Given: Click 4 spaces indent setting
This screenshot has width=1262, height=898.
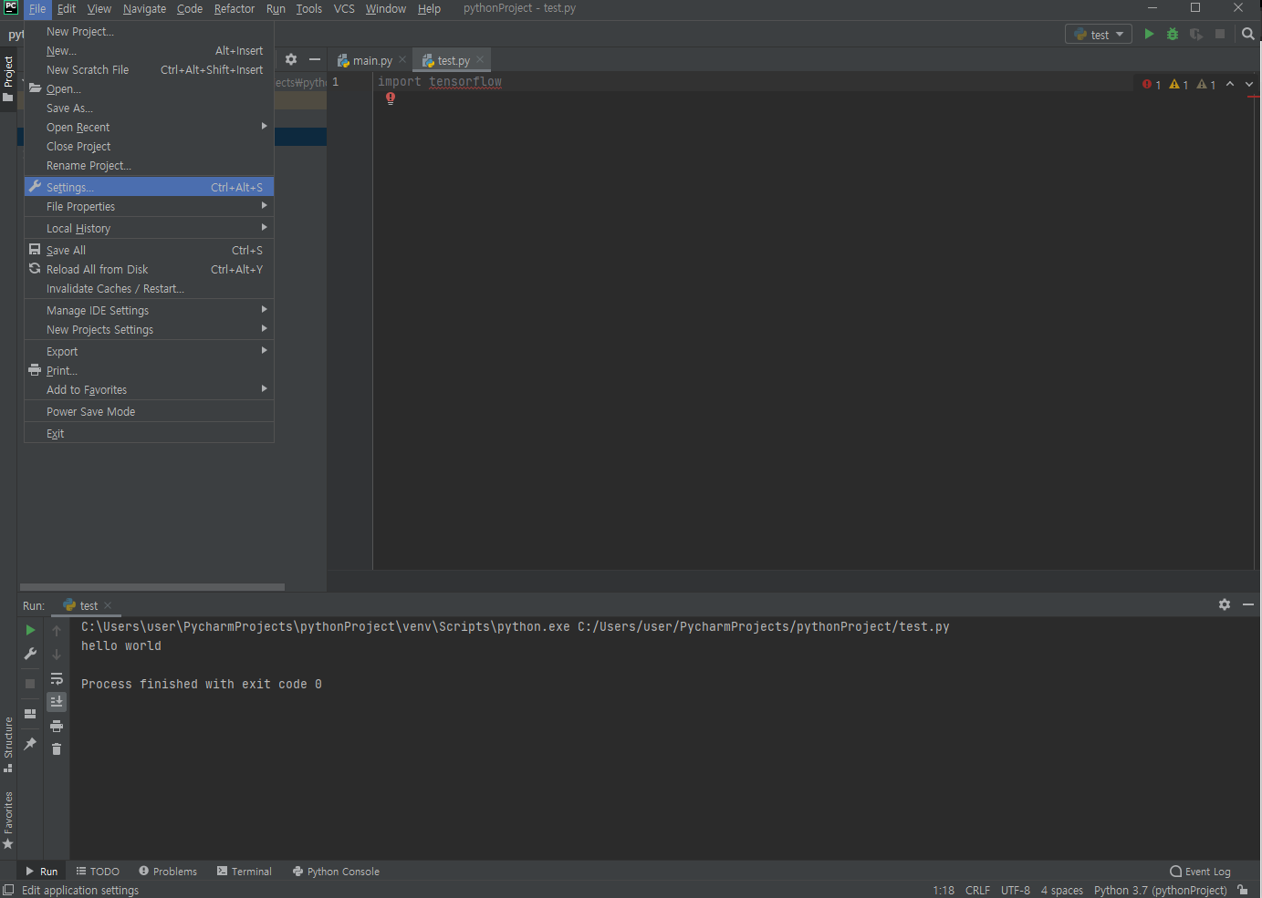Looking at the screenshot, I should (1062, 891).
